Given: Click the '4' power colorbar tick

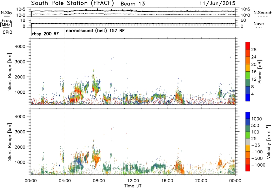Looking at the screenshot, I should 253,94.
